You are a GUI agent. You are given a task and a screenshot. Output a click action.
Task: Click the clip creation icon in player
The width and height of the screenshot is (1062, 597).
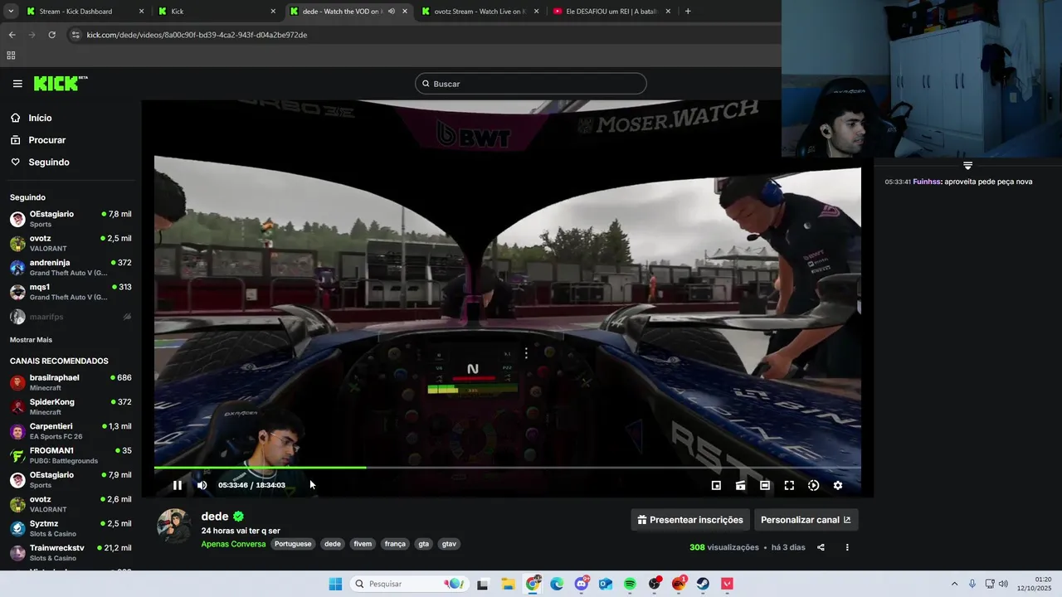[740, 485]
